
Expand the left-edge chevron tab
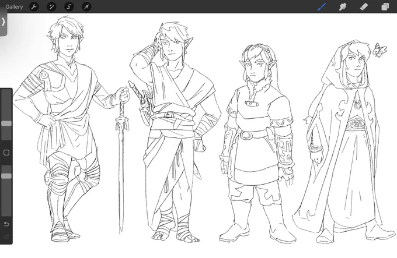point(4,22)
